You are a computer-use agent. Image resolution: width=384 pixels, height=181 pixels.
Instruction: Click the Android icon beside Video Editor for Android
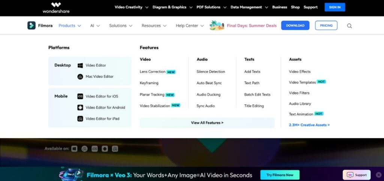tap(80, 108)
